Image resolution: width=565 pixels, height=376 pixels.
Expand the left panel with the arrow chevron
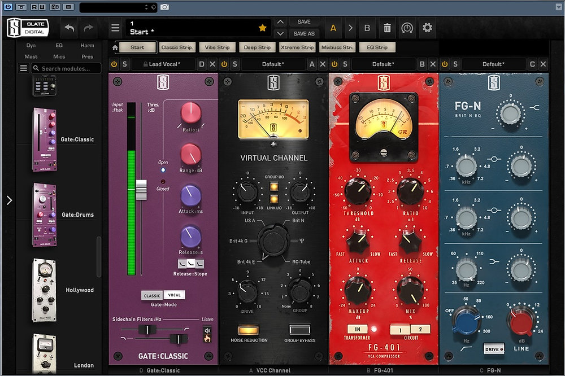tap(9, 199)
